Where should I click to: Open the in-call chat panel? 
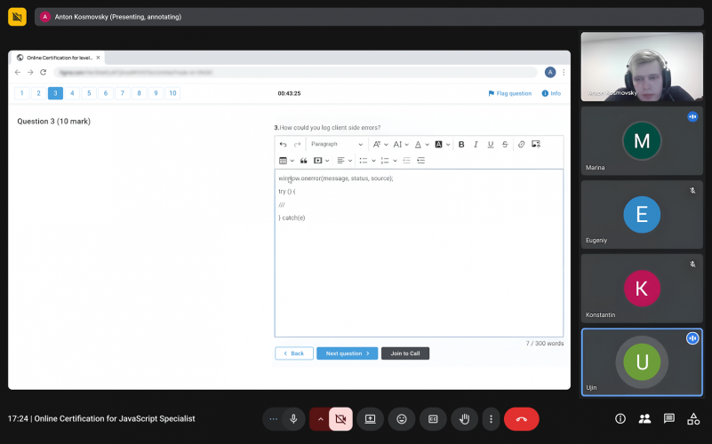(668, 418)
